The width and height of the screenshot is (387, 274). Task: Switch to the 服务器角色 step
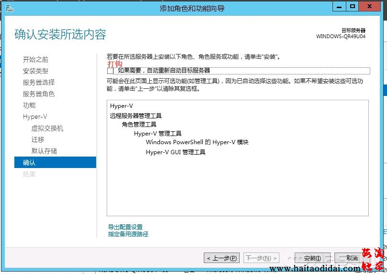pyautogui.click(x=39, y=94)
